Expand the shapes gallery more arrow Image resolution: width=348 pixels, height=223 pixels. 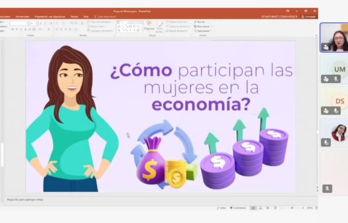[x=142, y=30]
